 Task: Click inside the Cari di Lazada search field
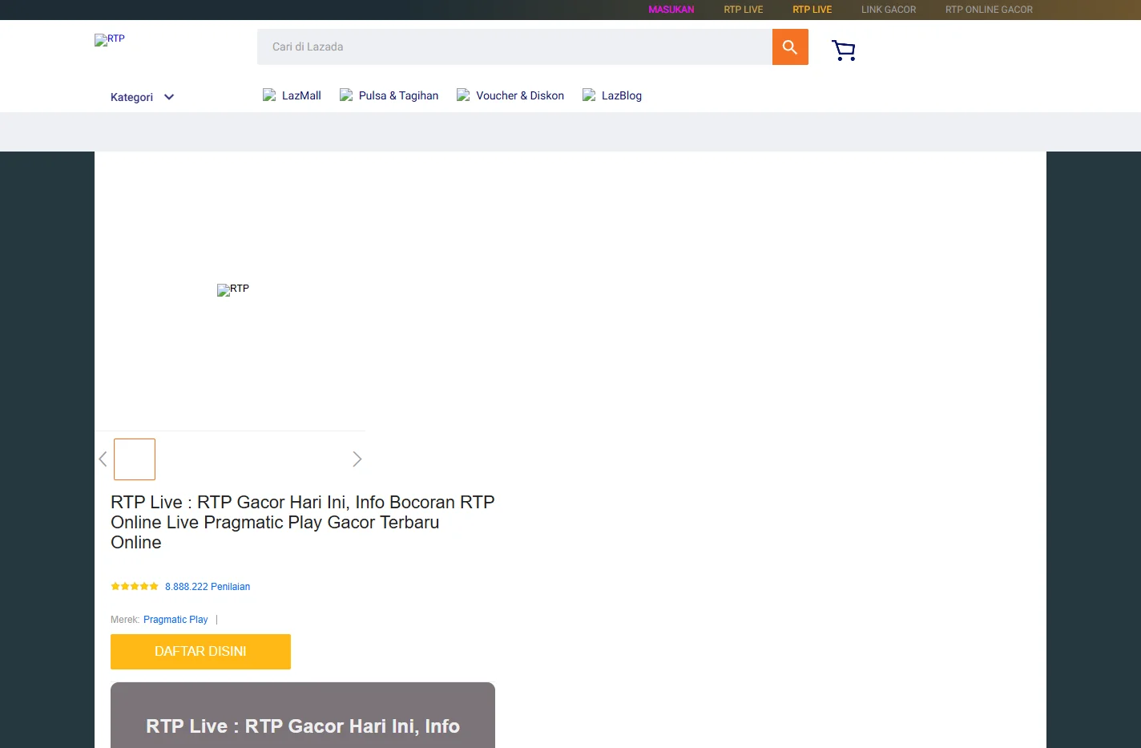514,47
